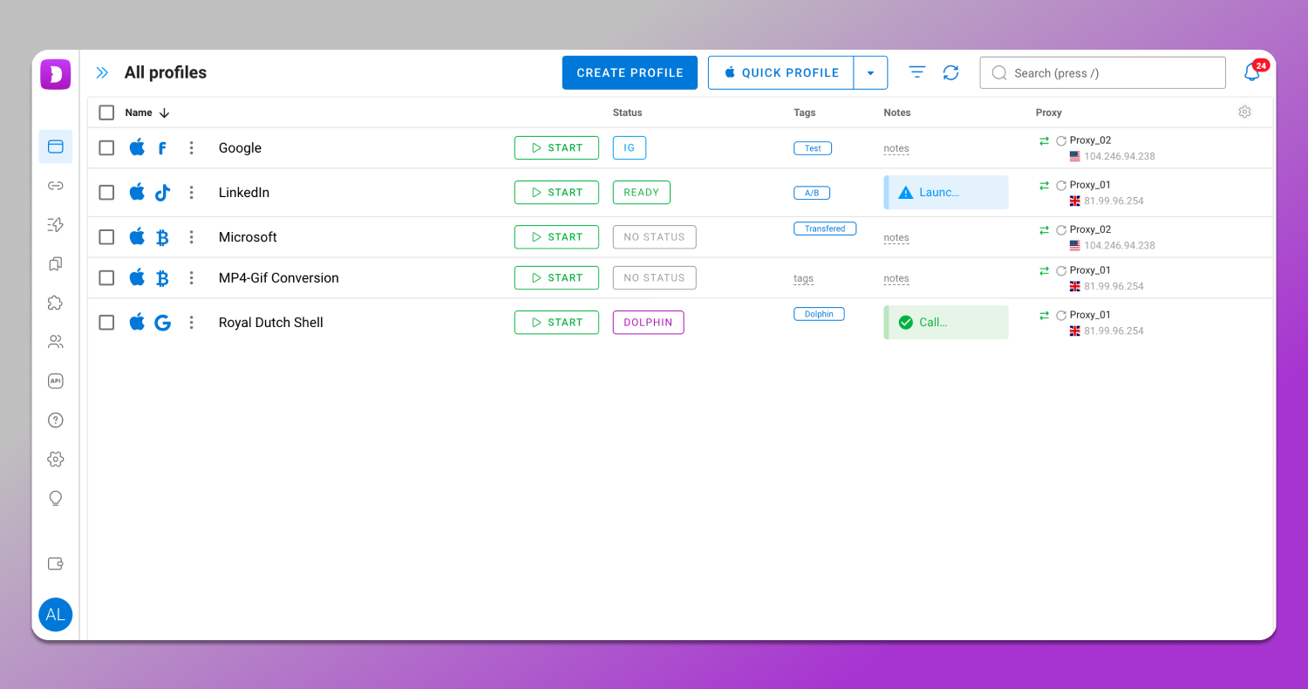
Task: Click the notifications bell icon
Action: coord(1251,73)
